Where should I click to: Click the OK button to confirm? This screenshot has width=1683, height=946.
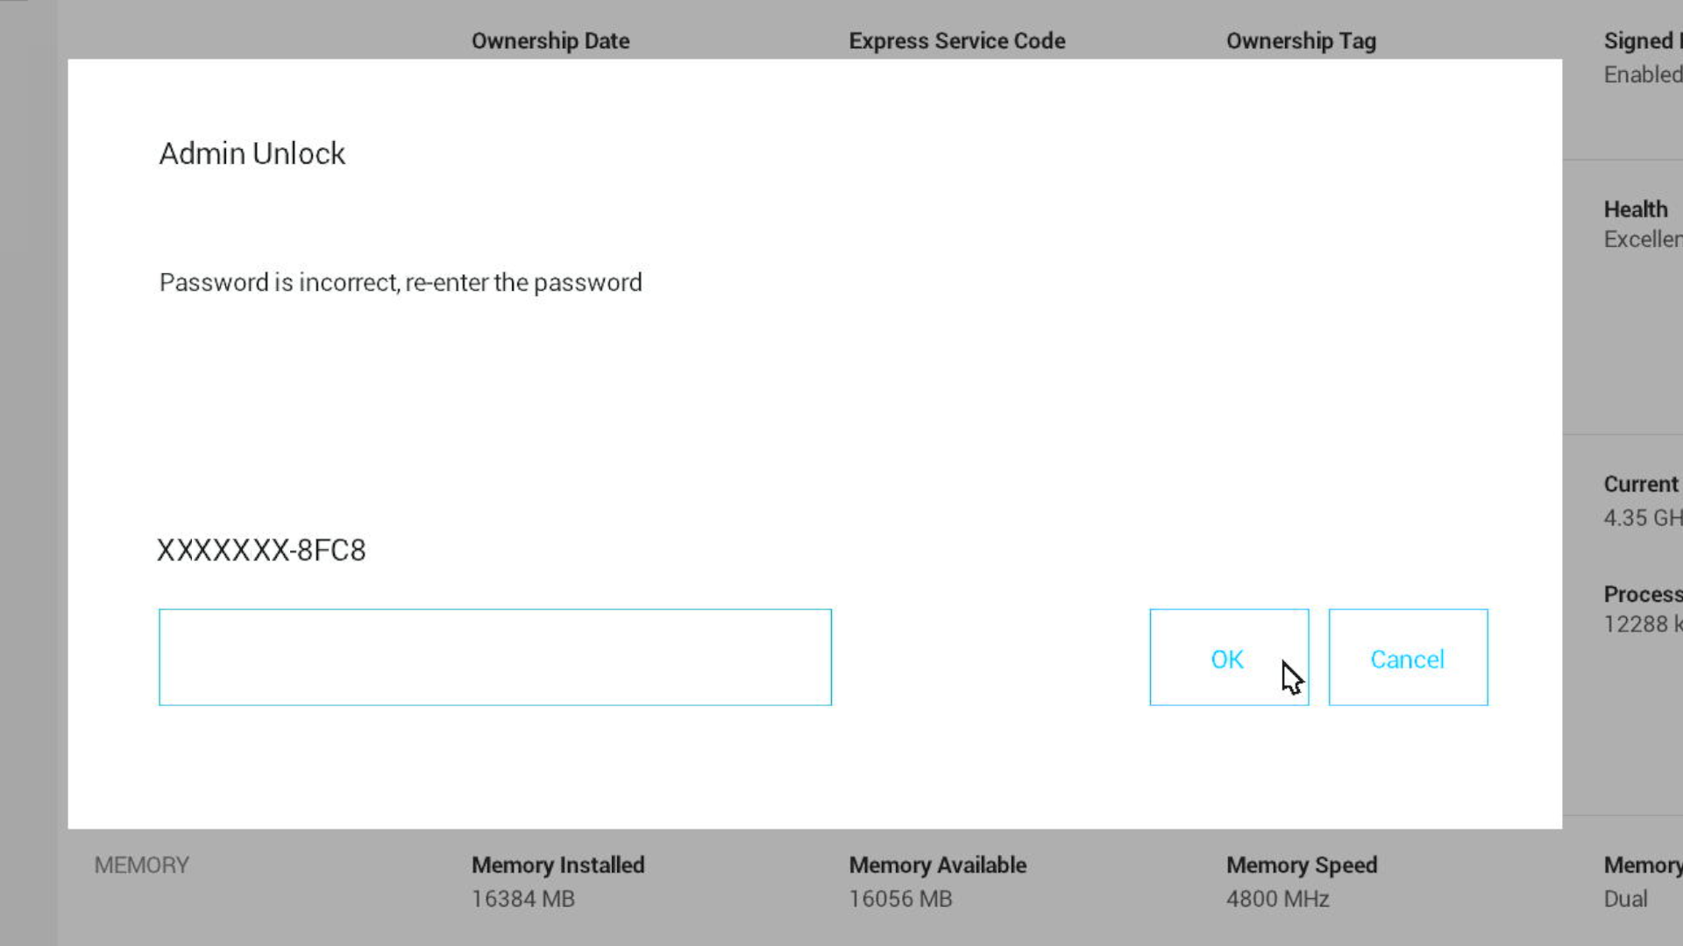click(1227, 659)
